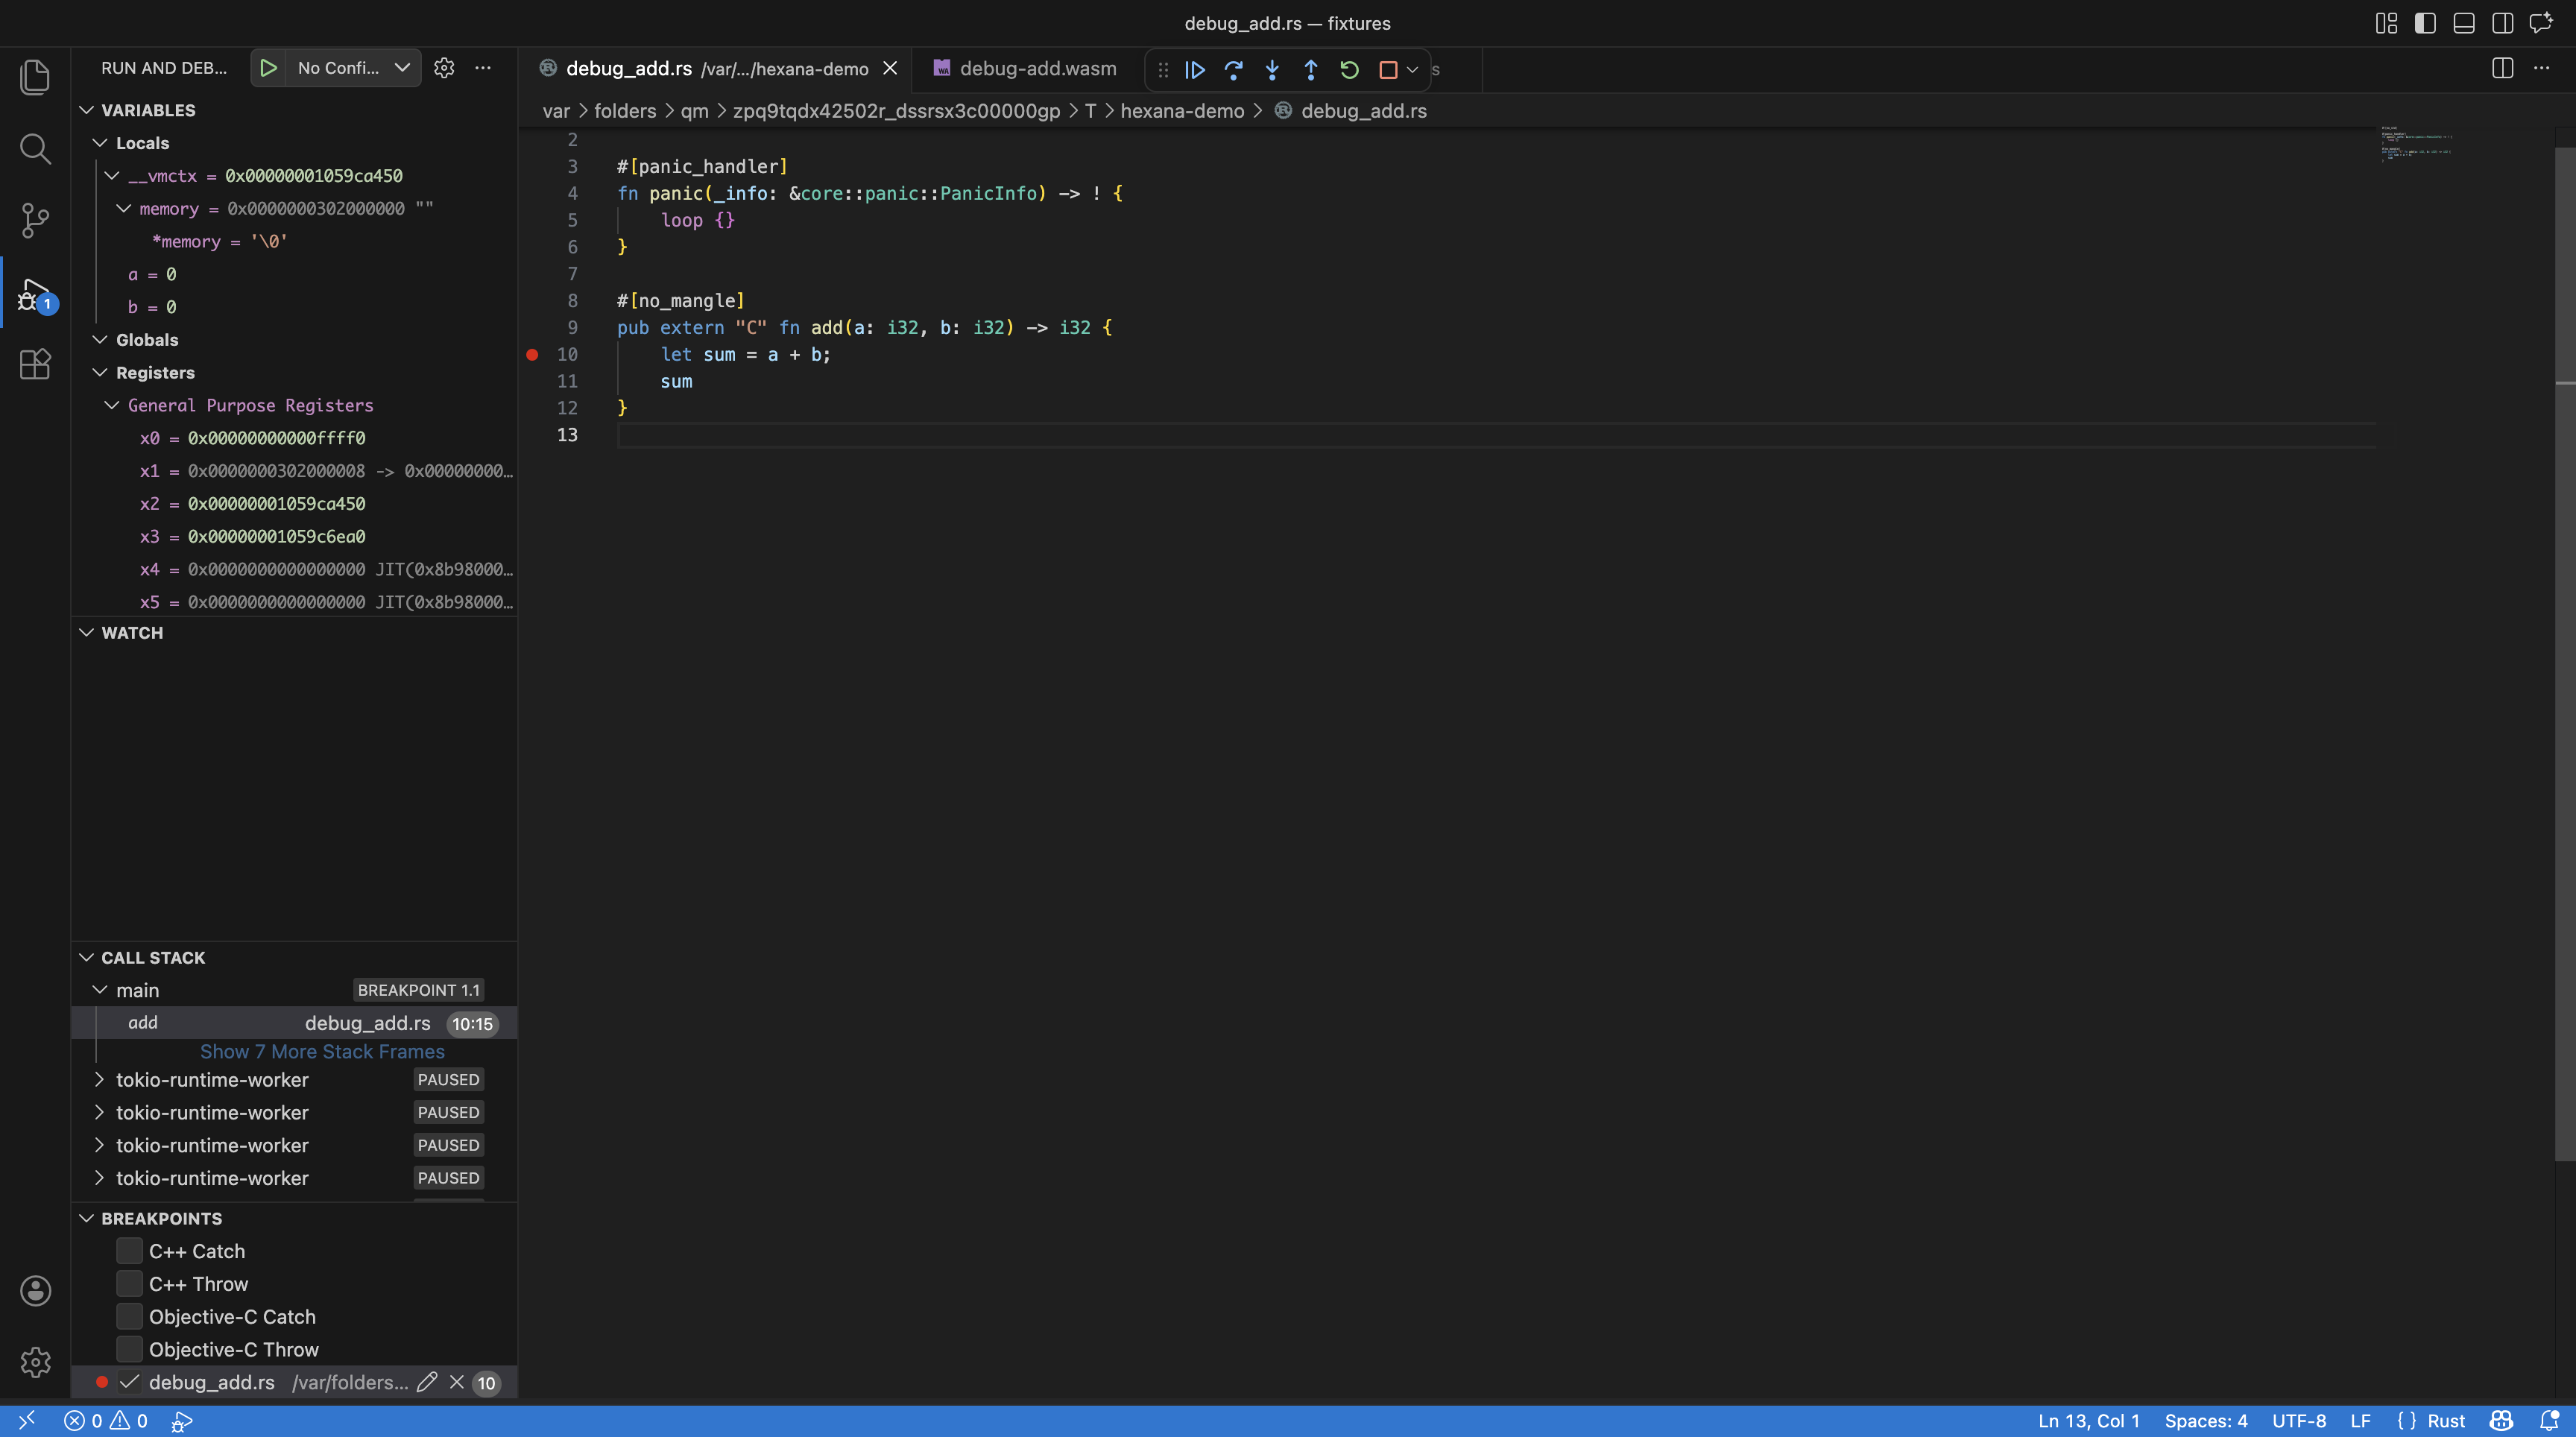Enable Objective-C Catch breakpoint
Viewport: 2576px width, 1437px height.
coord(129,1317)
